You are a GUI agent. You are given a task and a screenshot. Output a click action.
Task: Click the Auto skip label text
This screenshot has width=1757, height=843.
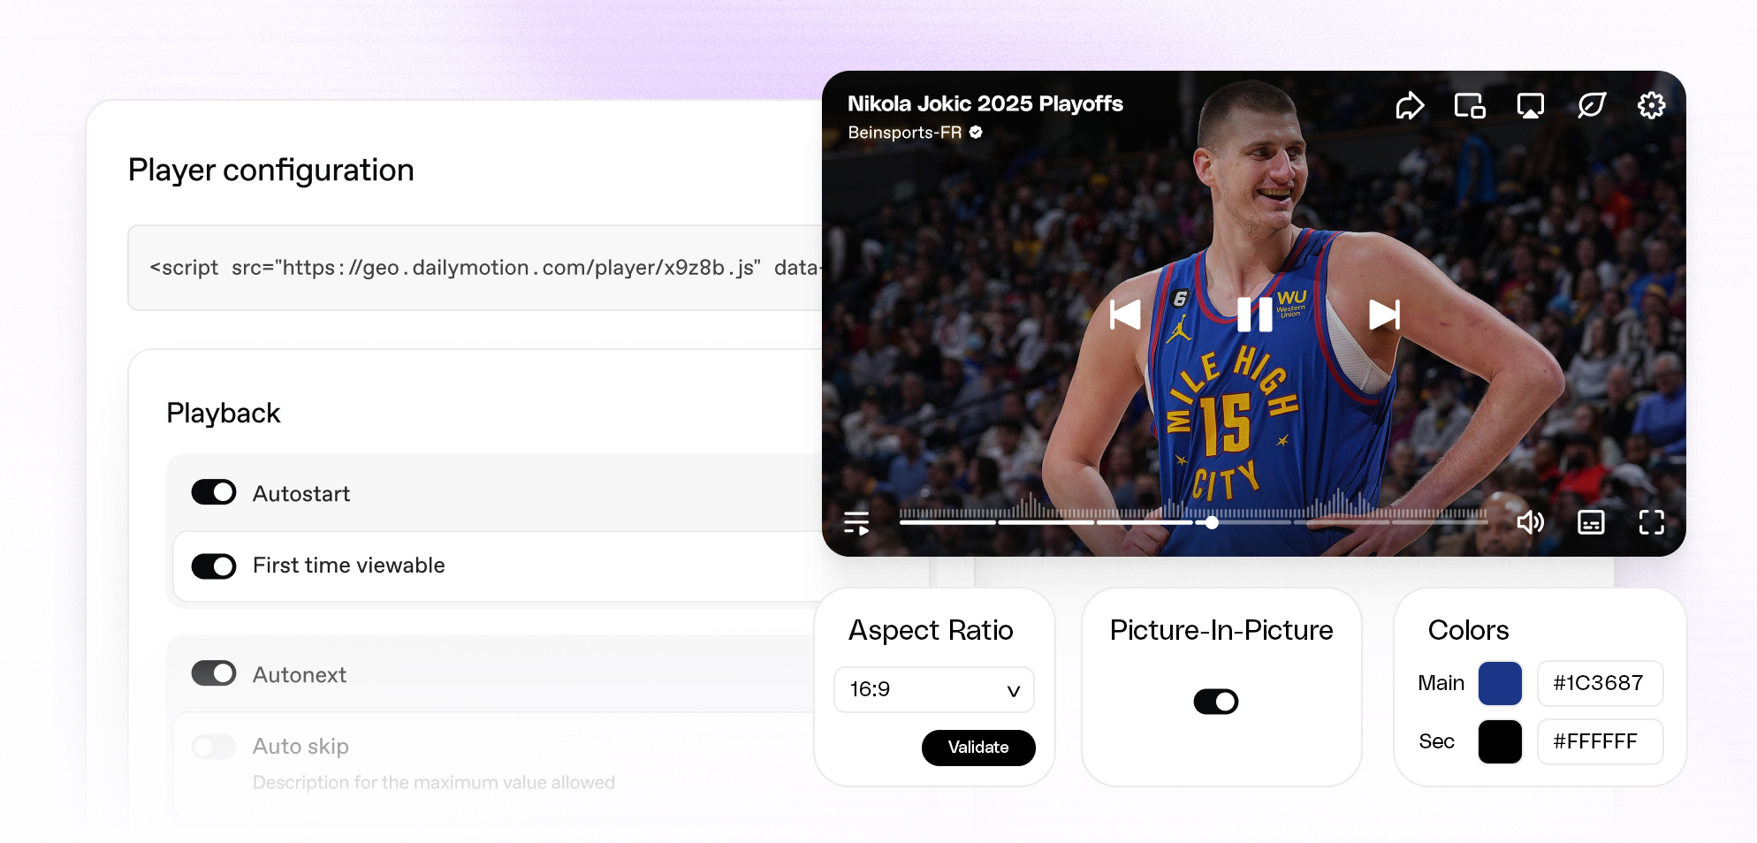(300, 747)
